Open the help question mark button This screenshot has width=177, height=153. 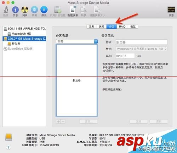pos(8,147)
